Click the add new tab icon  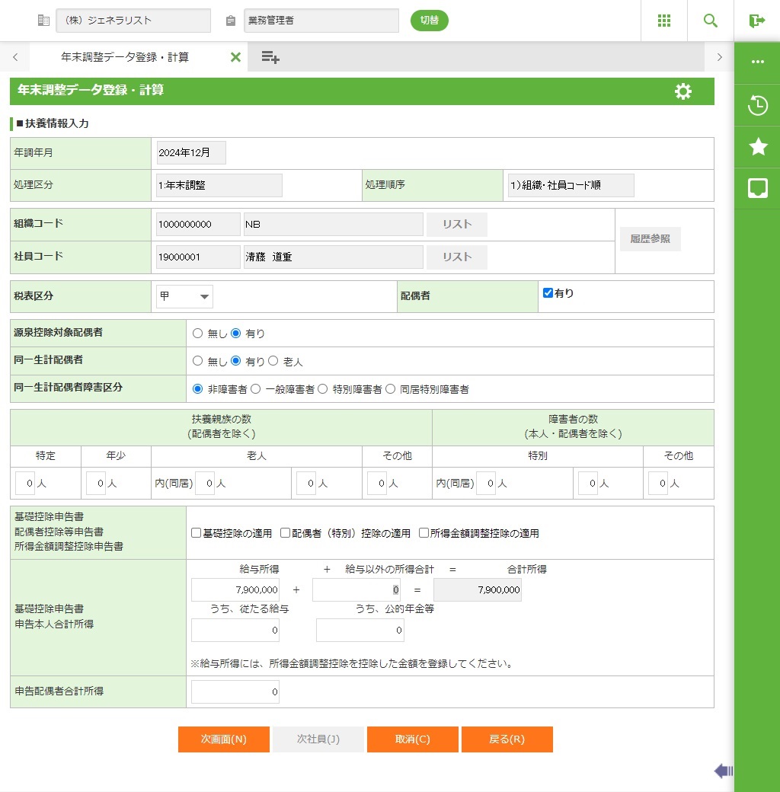click(x=270, y=57)
